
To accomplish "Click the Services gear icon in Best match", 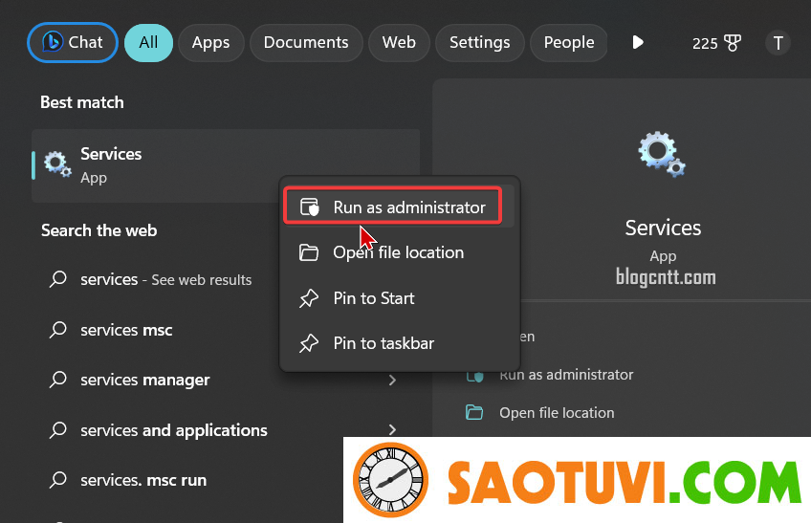I will point(57,164).
